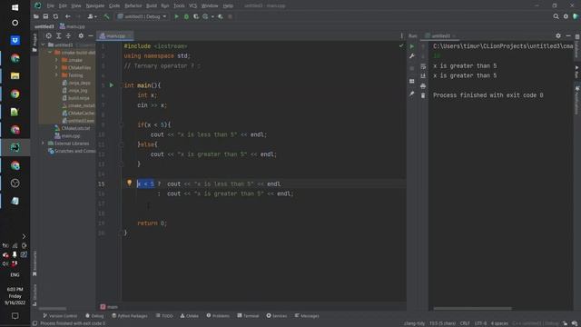Collapse the untitled3 root project node
581x327 pixels.
(x=43, y=45)
